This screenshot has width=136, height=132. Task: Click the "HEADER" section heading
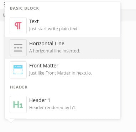19,87
